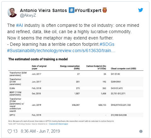
Task: Click Antonio Vieira Santos profile avatar
Action: click(x=12, y=12)
